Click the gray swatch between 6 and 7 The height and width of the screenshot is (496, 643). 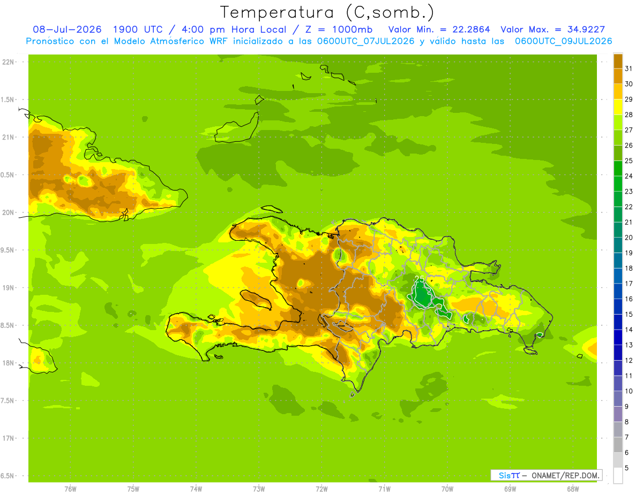pos(618,445)
